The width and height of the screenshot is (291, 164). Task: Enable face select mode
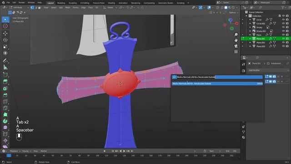[40, 8]
